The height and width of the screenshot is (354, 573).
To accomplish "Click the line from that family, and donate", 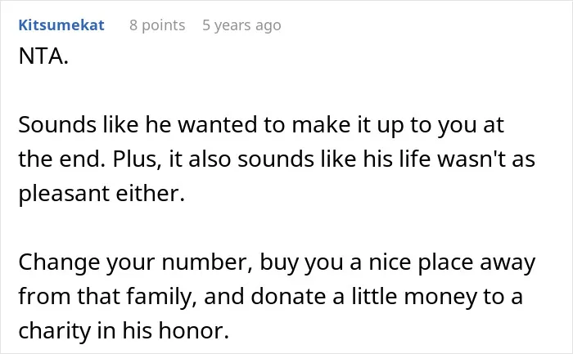I will point(270,296).
